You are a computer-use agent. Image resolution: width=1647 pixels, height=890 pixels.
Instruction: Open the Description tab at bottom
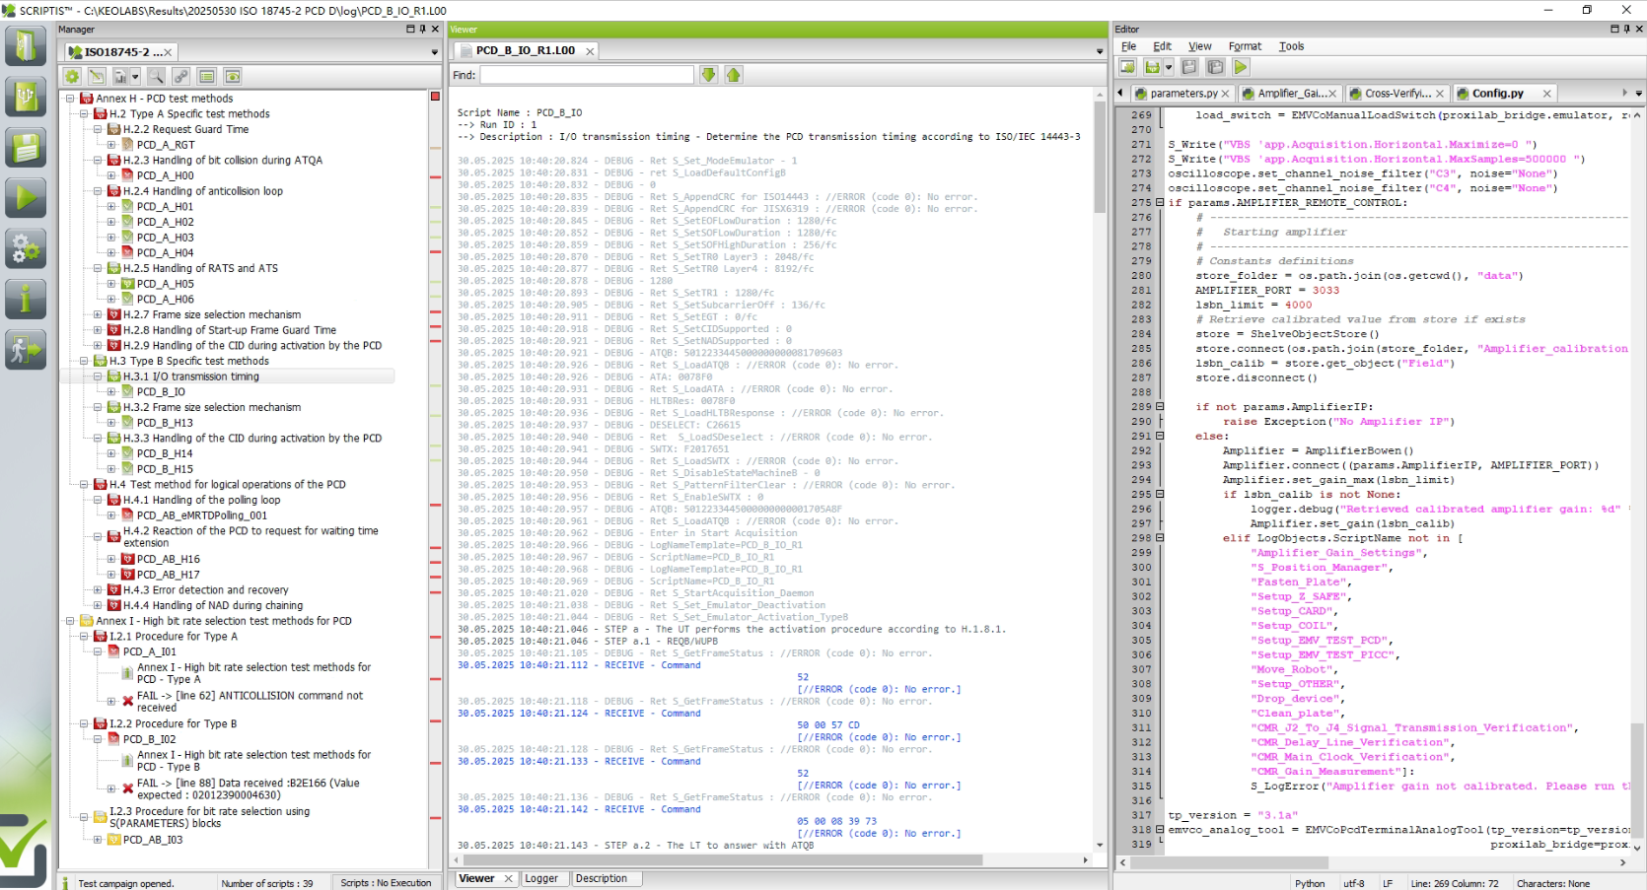point(601,878)
